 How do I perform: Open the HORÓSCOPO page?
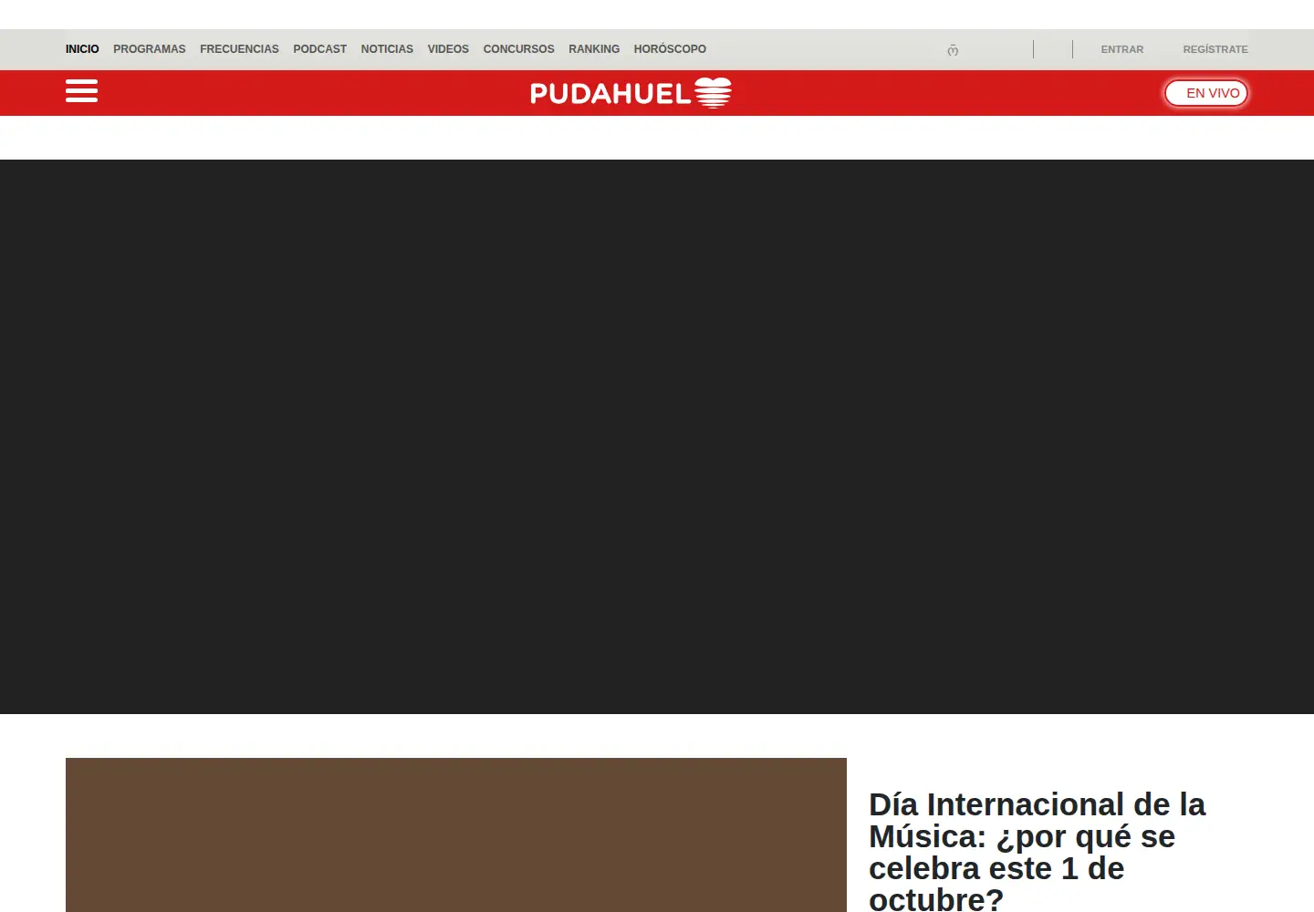coord(670,49)
